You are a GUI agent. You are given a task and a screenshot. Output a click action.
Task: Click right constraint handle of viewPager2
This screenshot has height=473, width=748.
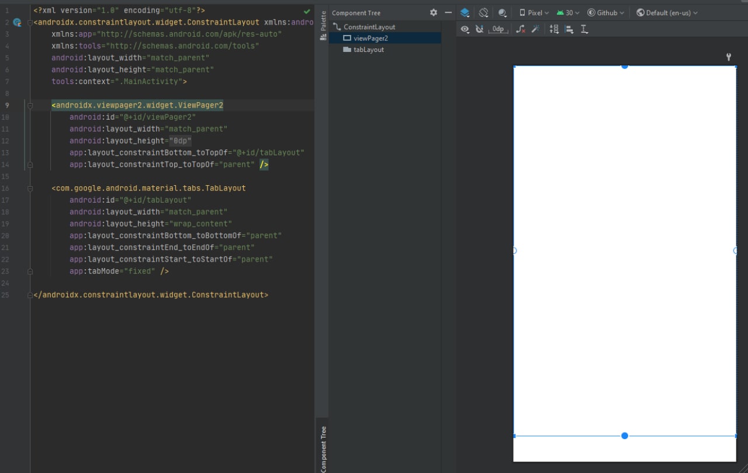point(736,251)
